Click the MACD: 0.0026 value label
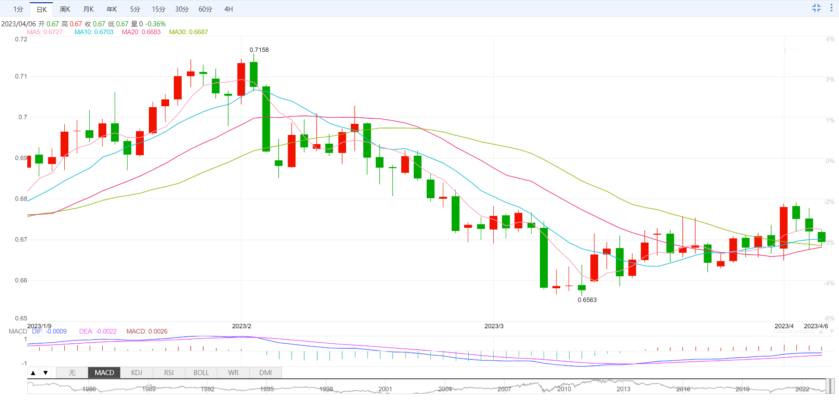The height and width of the screenshot is (413, 839). (147, 331)
